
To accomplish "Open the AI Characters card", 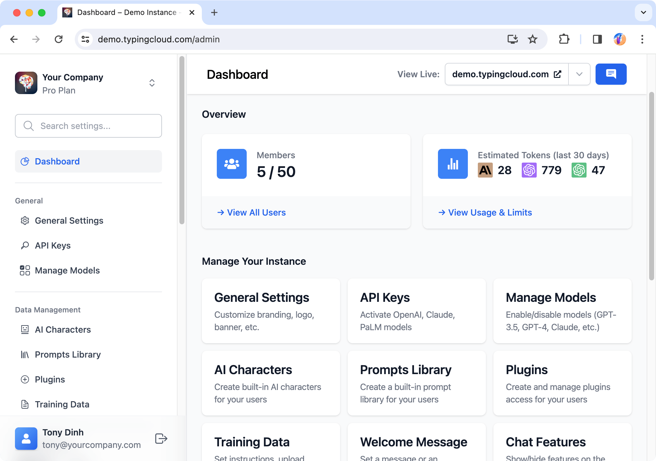I will pyautogui.click(x=271, y=383).
